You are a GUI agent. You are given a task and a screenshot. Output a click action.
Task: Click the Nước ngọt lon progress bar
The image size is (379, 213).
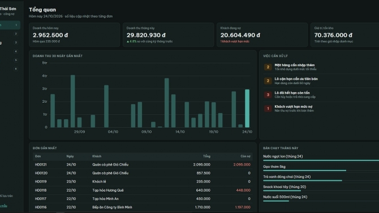coord(321,160)
